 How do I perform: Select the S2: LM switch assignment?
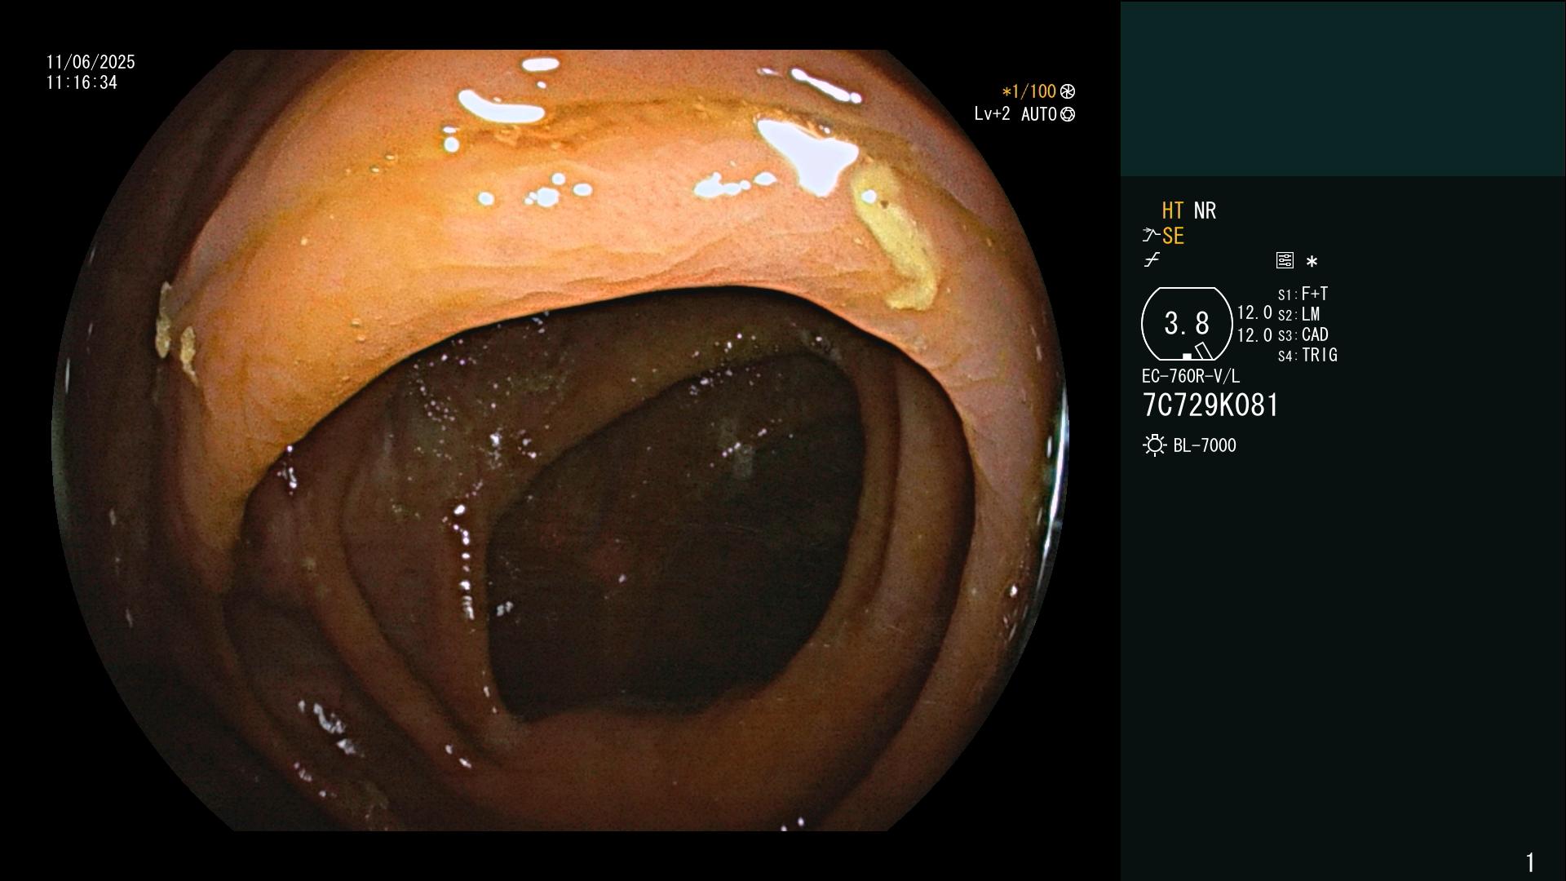coord(1299,314)
